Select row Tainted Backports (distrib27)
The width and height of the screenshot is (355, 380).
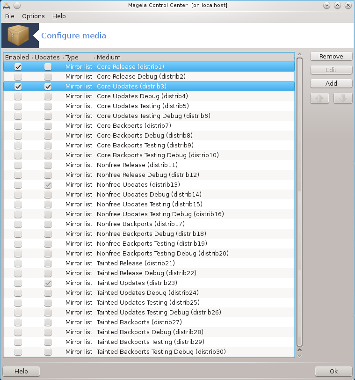point(149,322)
